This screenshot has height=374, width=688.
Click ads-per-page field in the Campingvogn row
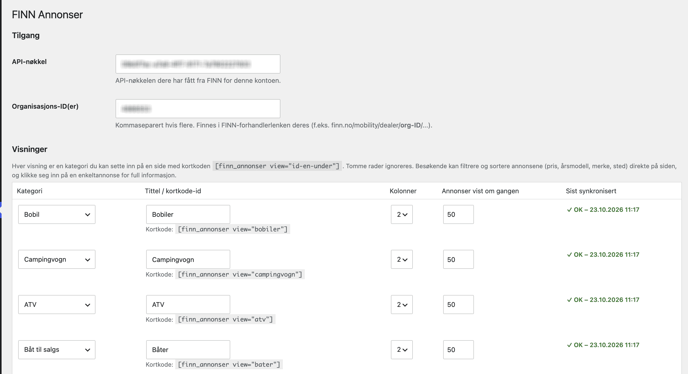pyautogui.click(x=458, y=259)
